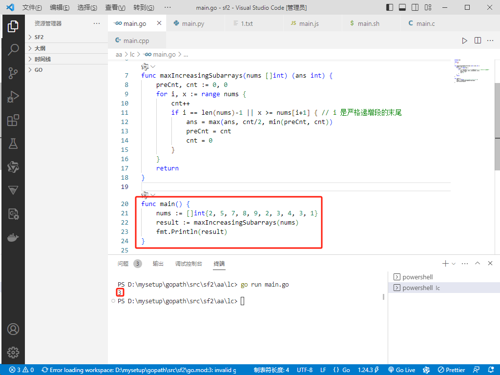Image resolution: width=500 pixels, height=375 pixels.
Task: Open the 编辑 Edit menu
Action: [x=60, y=7]
